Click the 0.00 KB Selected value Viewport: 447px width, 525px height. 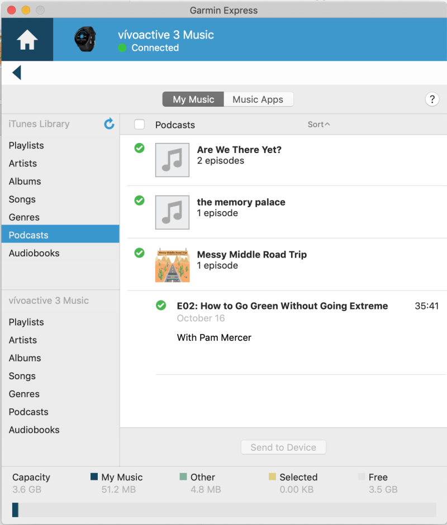point(297,489)
